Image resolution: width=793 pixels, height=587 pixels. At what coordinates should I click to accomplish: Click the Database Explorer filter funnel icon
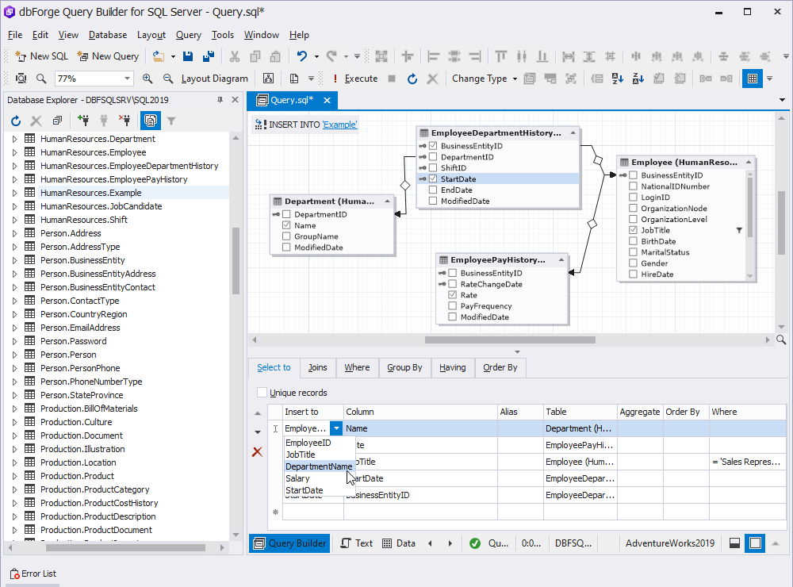click(x=171, y=121)
